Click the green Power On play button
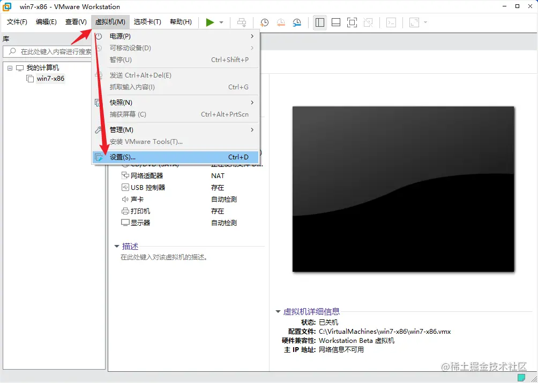538x383 pixels. [x=210, y=22]
